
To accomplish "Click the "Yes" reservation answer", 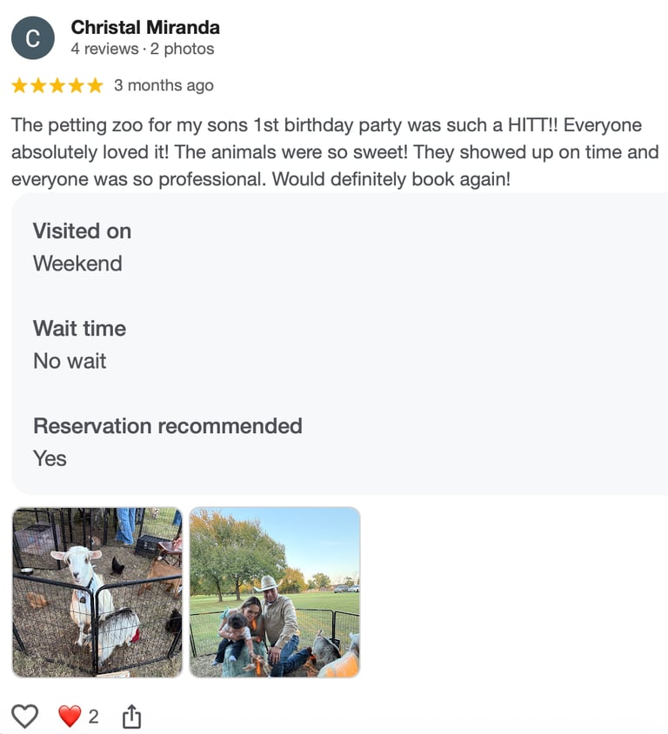I will (x=50, y=458).
